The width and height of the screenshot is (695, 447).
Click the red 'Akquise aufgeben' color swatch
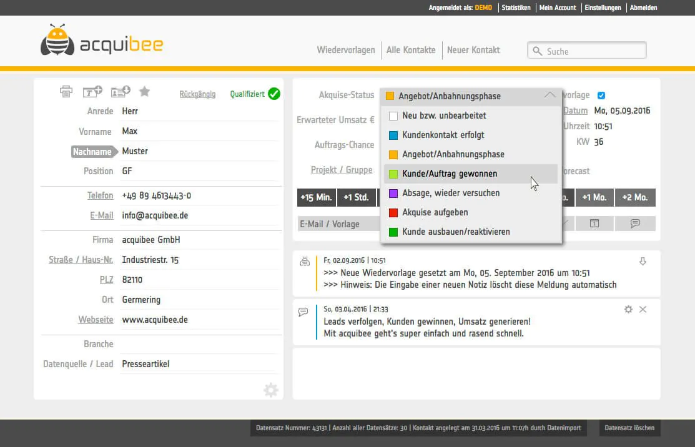(x=393, y=213)
